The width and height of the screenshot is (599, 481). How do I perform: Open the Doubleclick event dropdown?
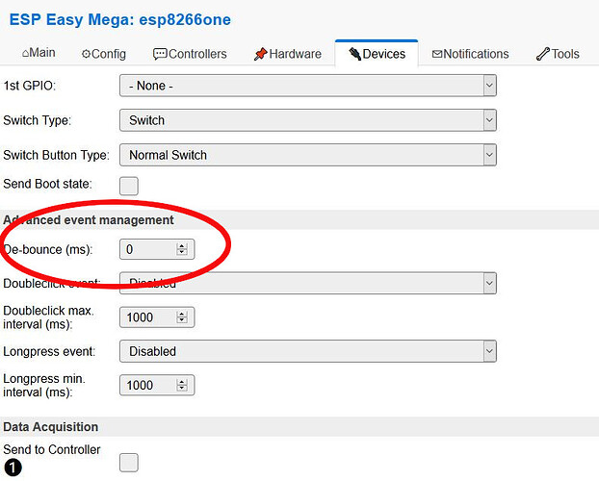pos(307,284)
